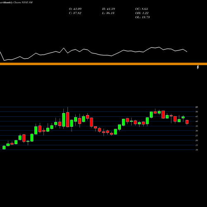
Task: Click the 'OC: 8.65' reading
Action: pyautogui.click(x=142, y=9)
